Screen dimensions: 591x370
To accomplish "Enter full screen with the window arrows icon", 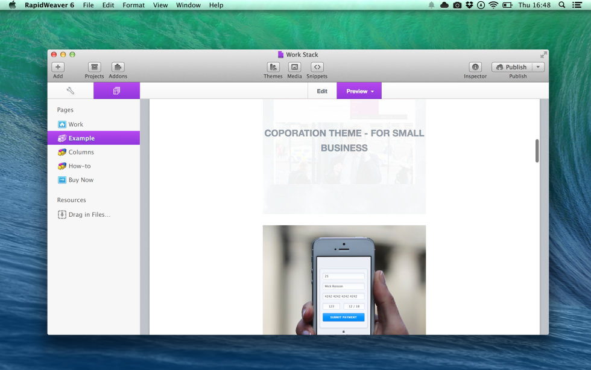I will pyautogui.click(x=543, y=55).
